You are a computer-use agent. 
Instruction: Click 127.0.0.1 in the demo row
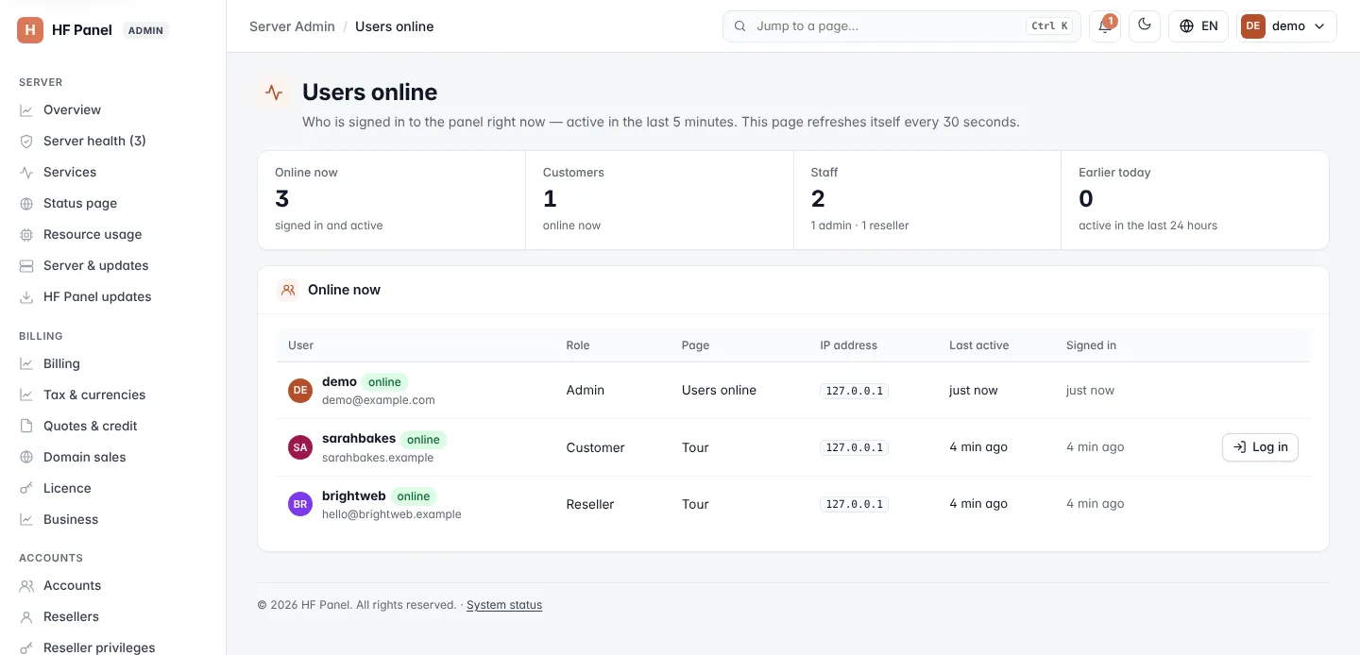[x=854, y=391]
